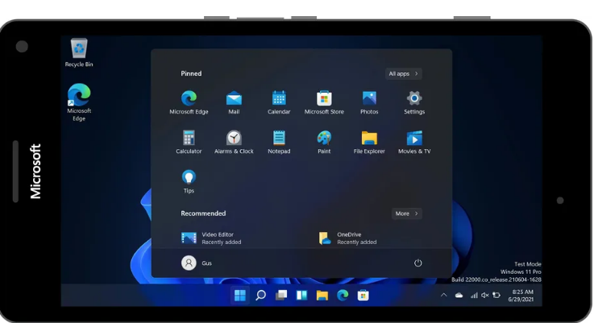Open Notepad from pinned apps
The image size is (594, 323).
[279, 142]
